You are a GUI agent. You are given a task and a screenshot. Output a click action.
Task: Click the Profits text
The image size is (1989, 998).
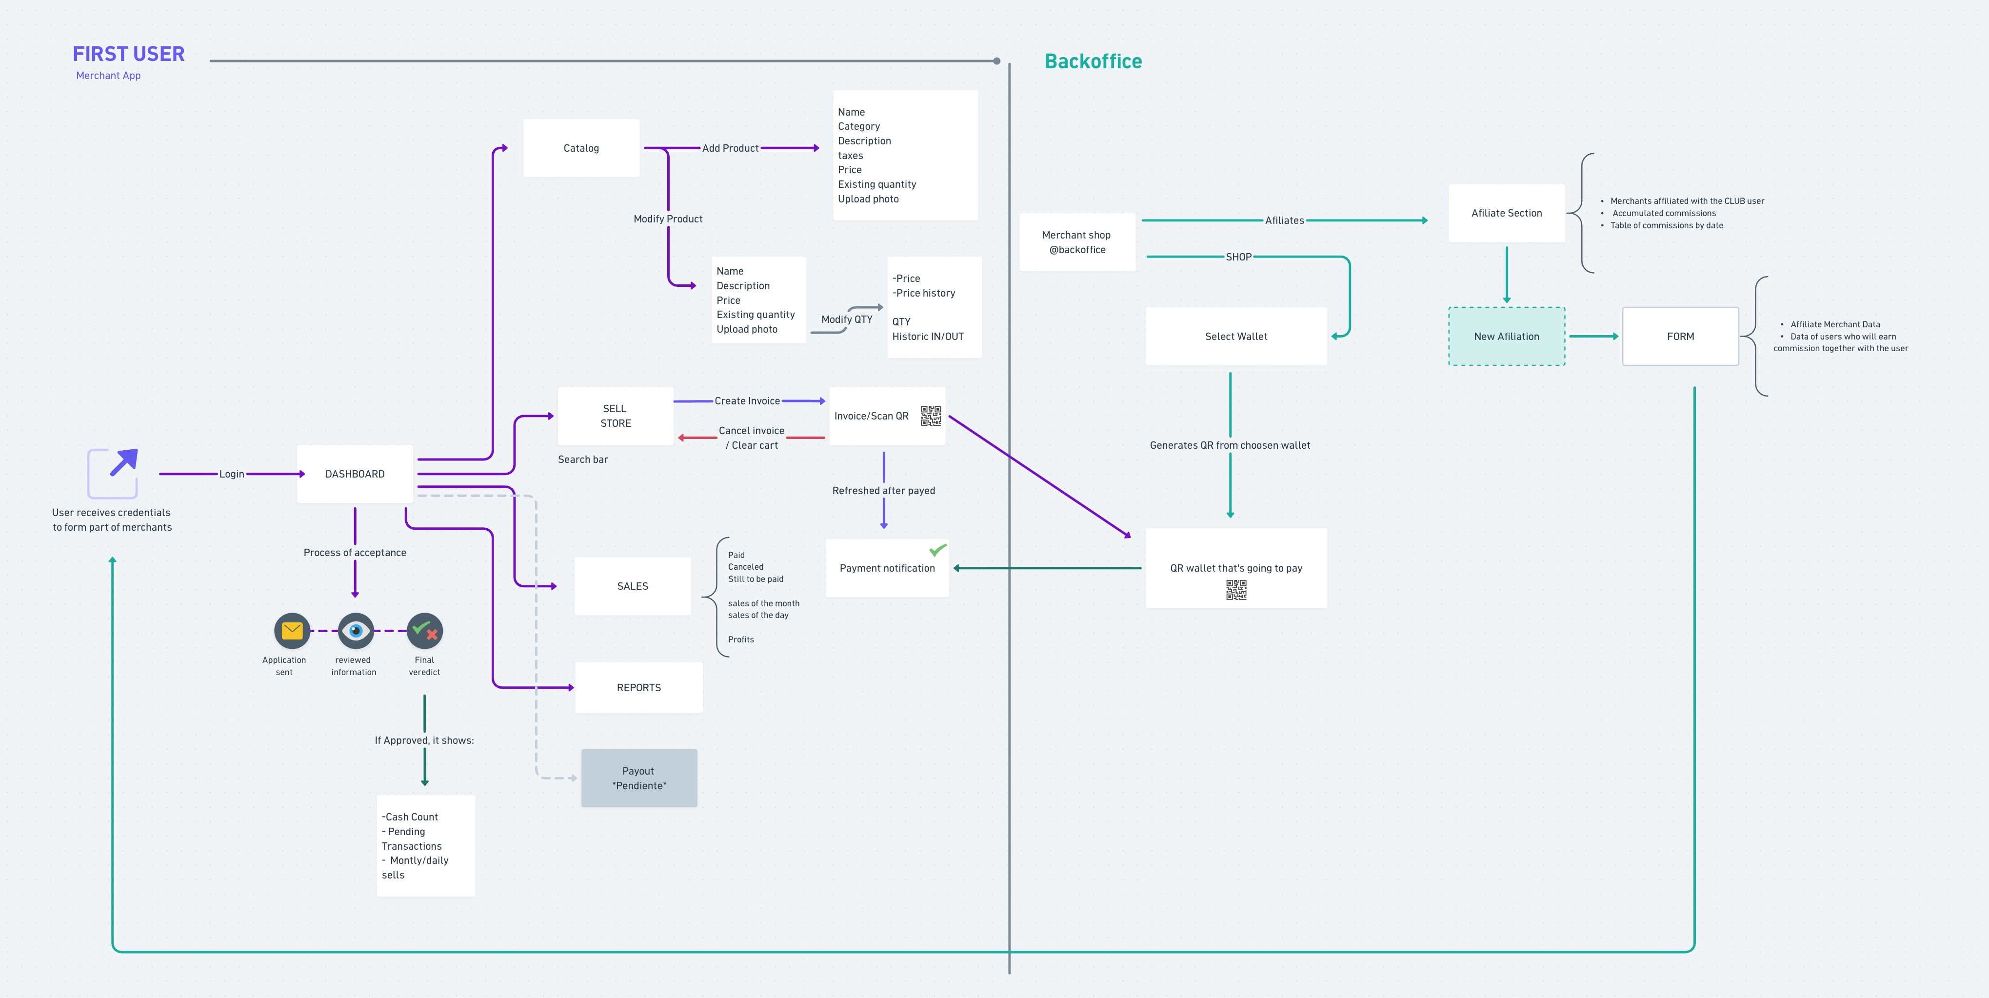tap(741, 639)
